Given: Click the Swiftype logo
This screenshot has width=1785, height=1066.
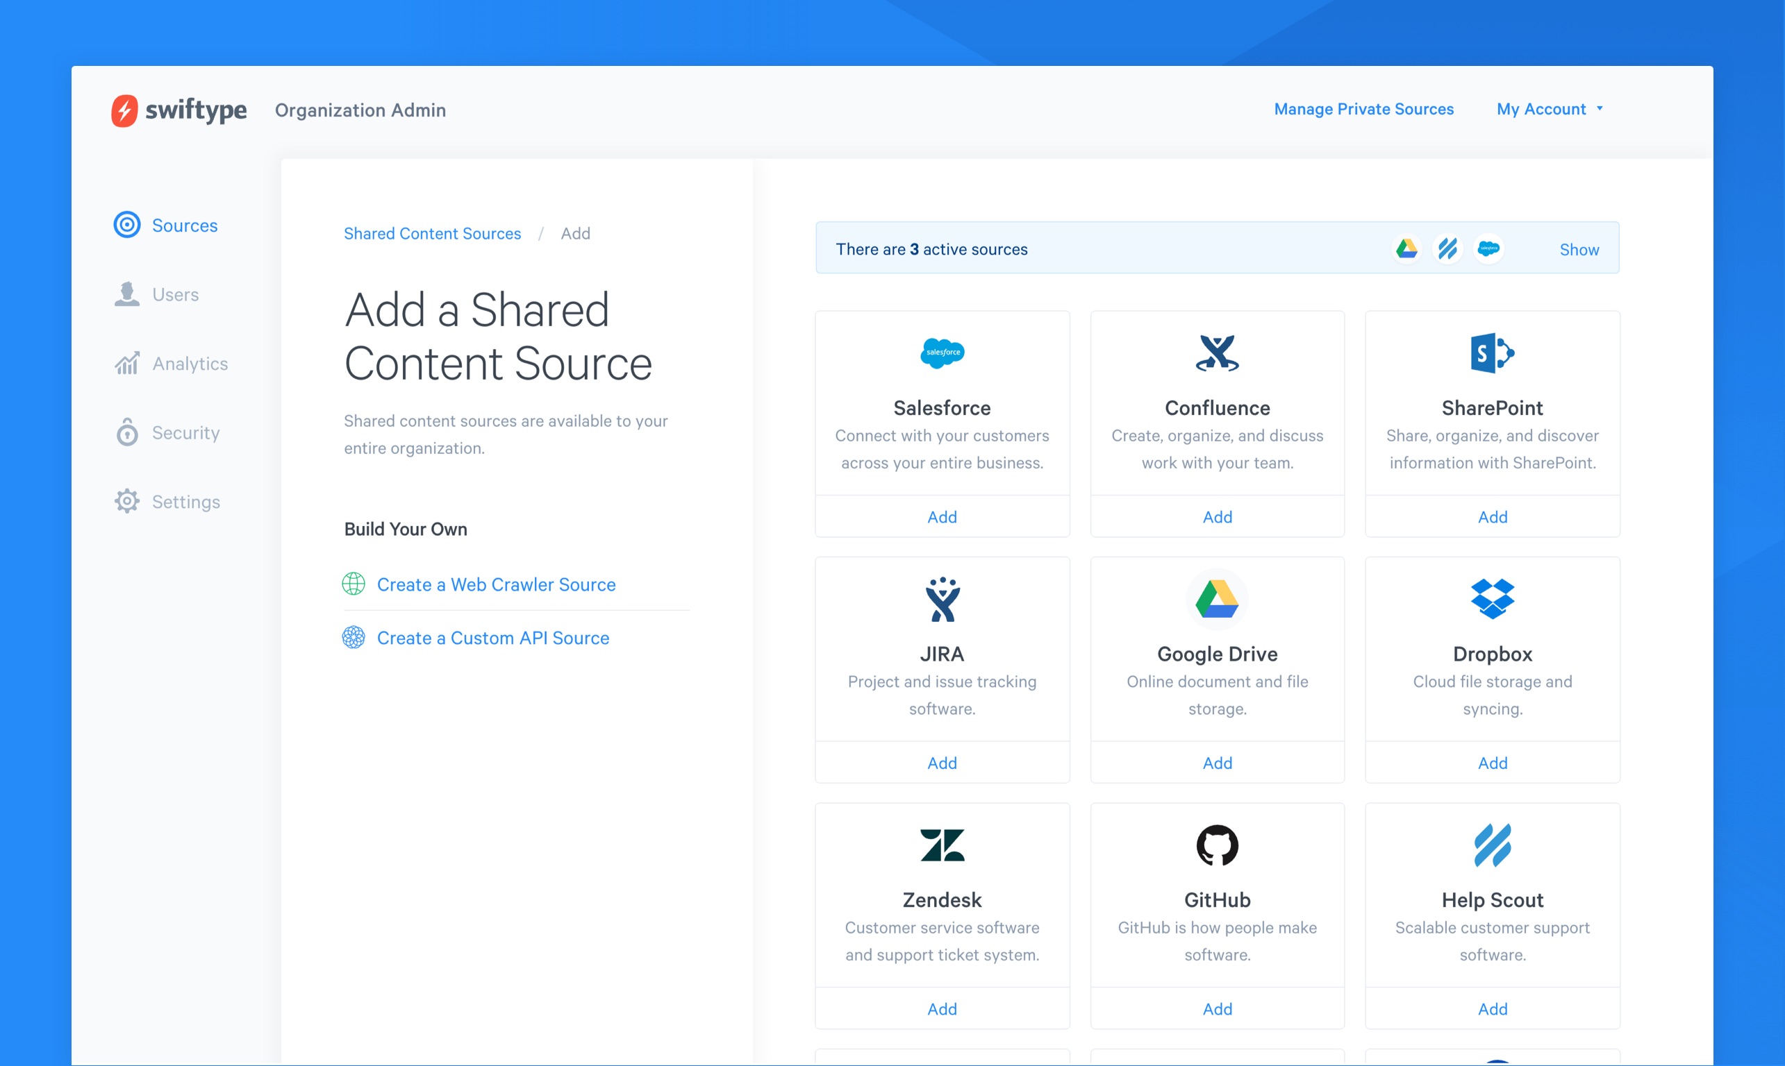Looking at the screenshot, I should point(179,110).
